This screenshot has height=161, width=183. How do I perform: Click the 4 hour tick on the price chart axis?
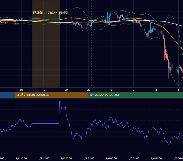[x=156, y=90]
